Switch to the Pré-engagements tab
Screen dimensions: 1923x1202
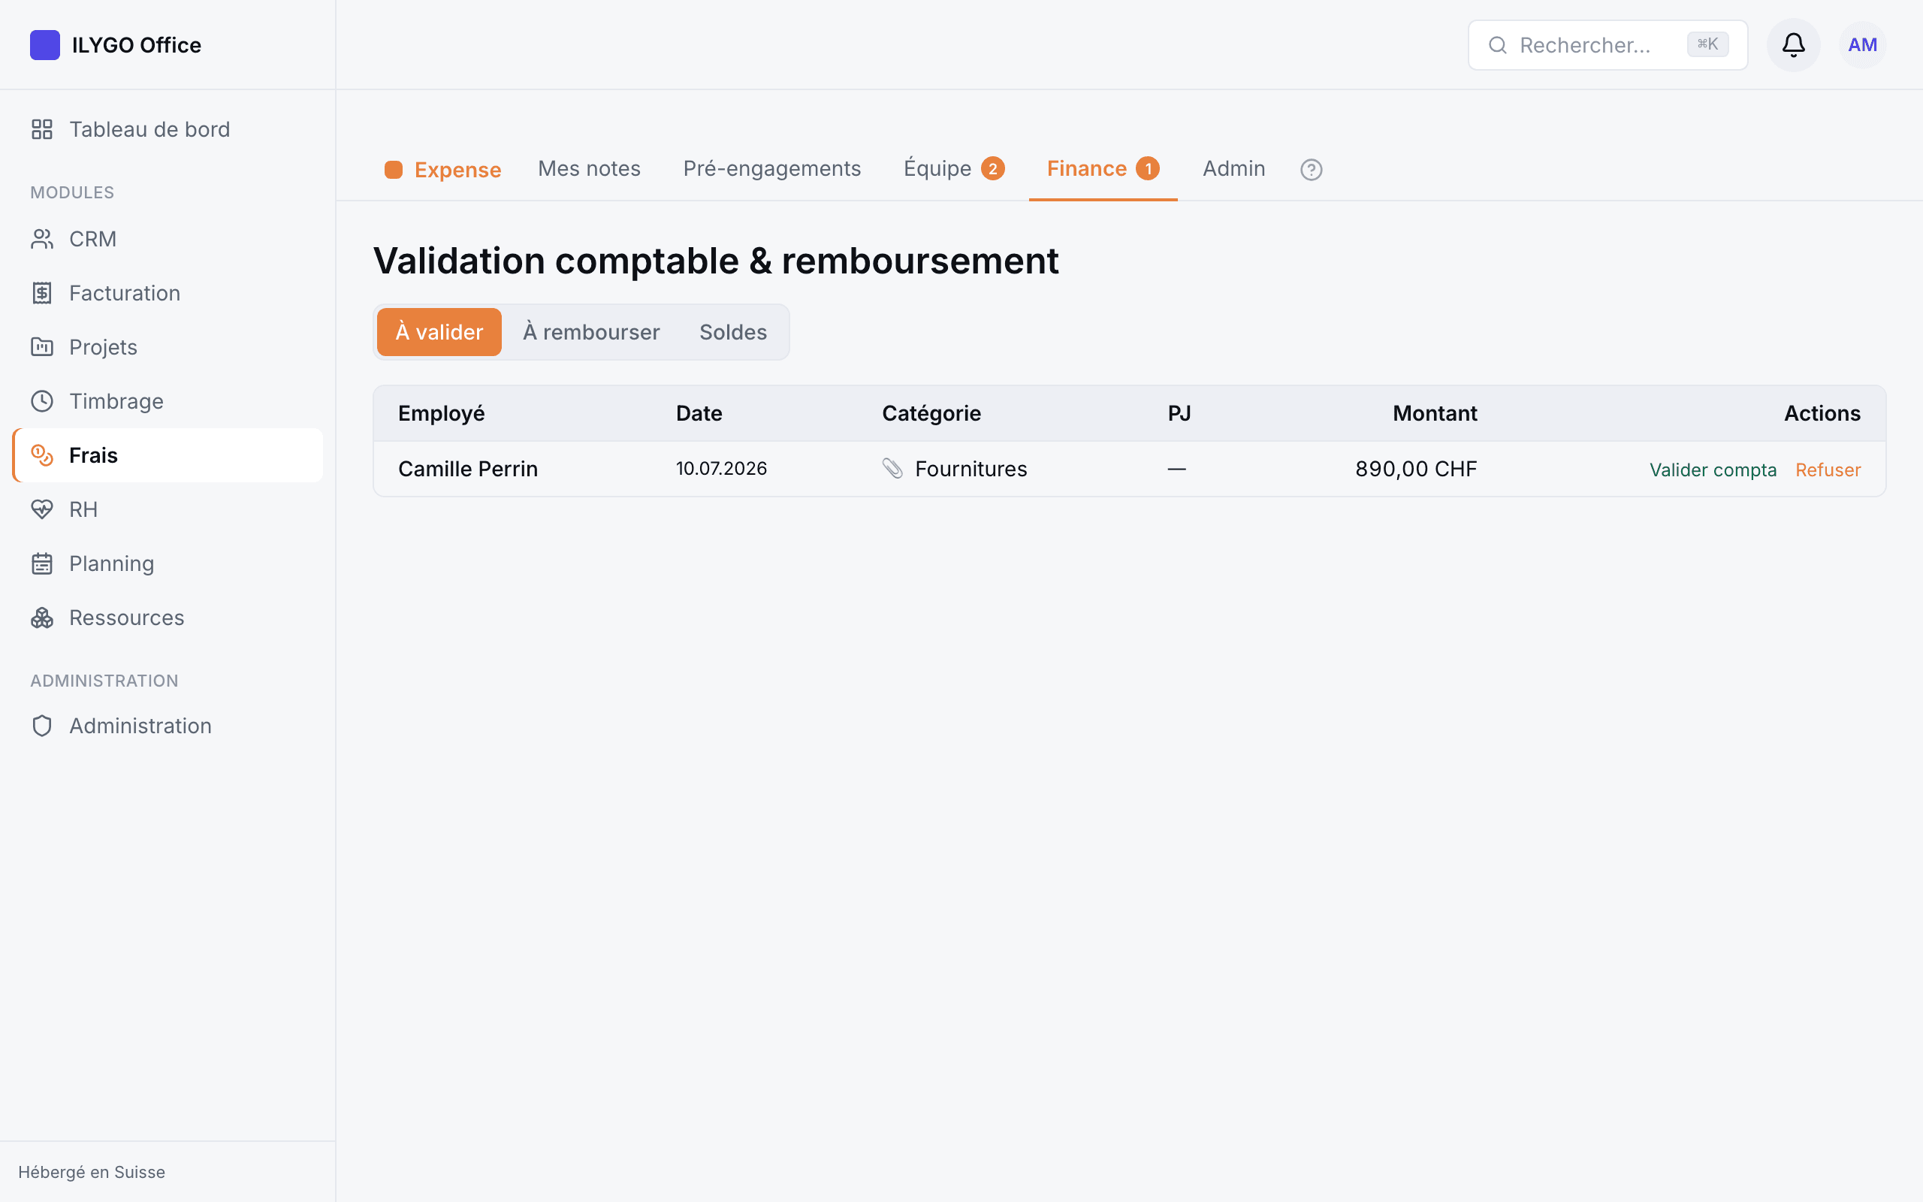click(771, 168)
